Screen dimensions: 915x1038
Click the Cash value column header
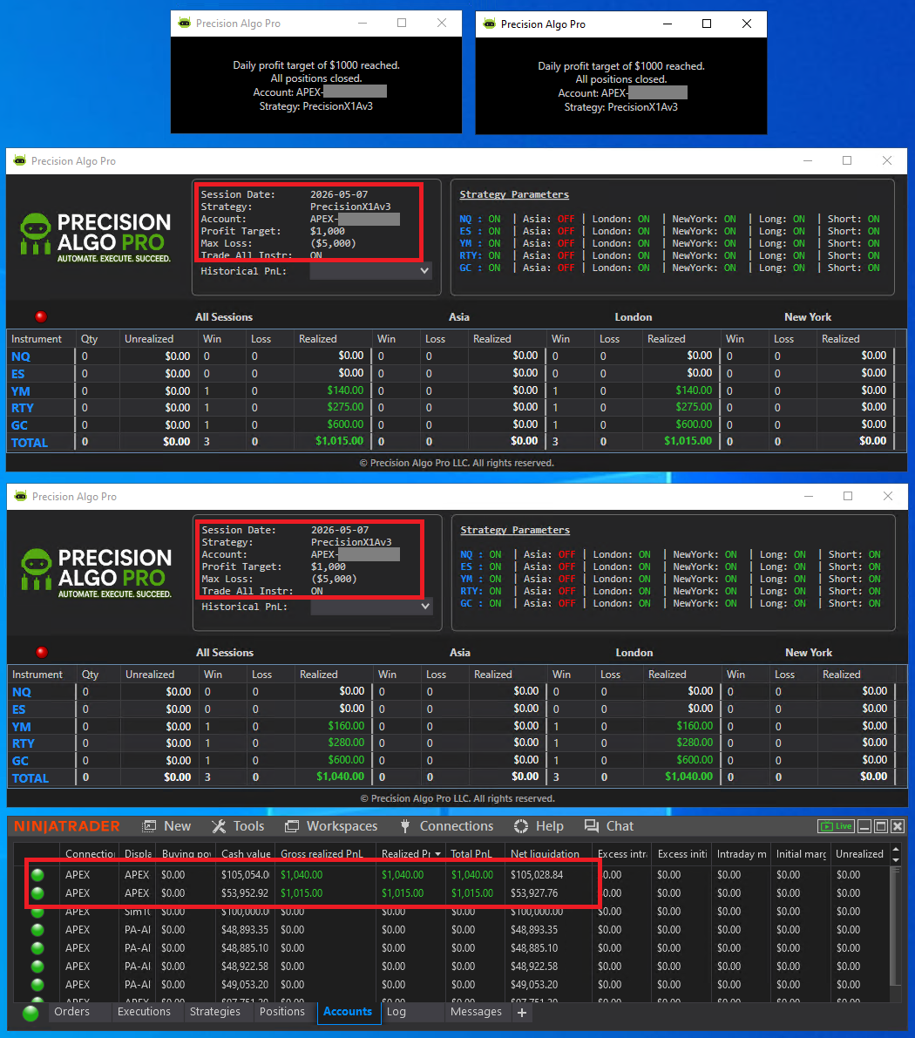[x=246, y=854]
